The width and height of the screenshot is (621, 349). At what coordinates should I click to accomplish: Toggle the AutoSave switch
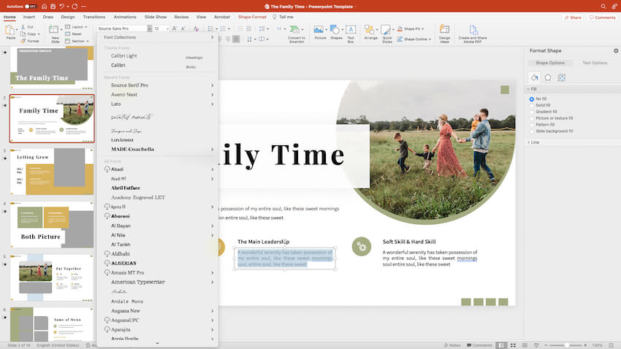click(31, 5)
